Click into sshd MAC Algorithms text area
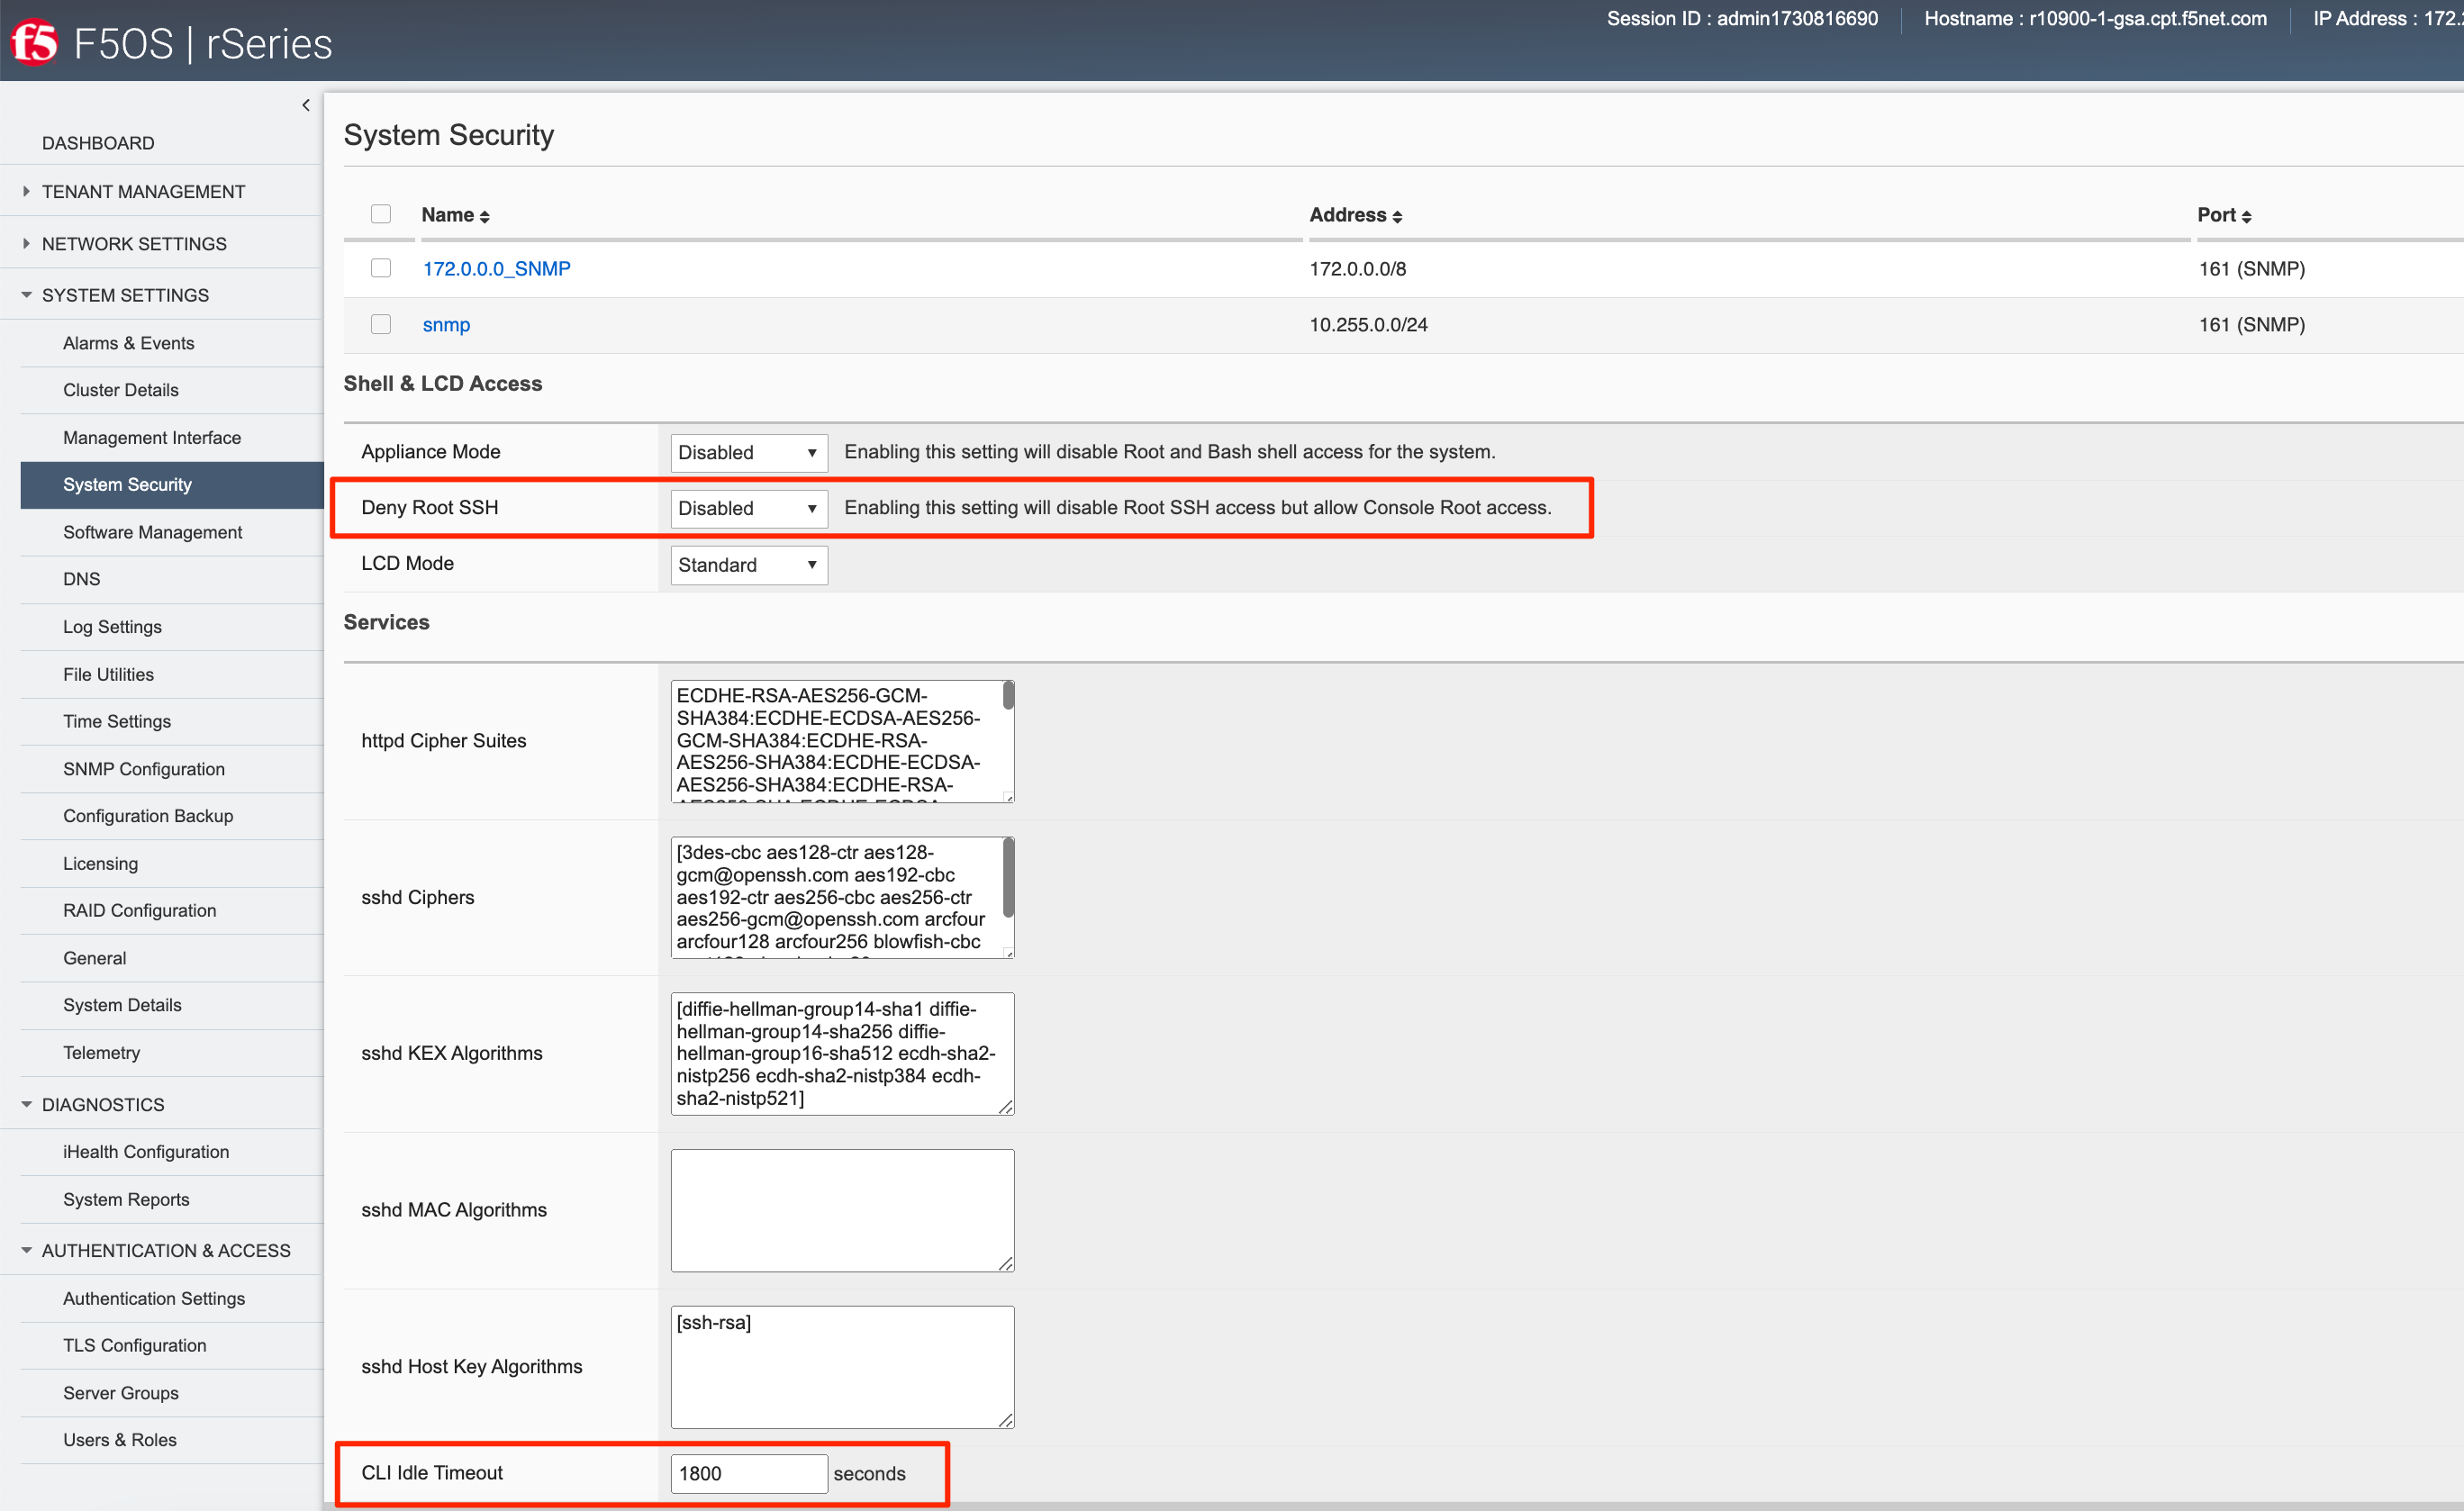2464x1511 pixels. (x=842, y=1210)
